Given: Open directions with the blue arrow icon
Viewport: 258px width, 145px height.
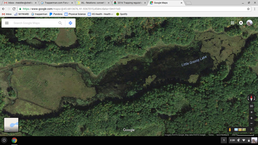Looking at the screenshot, I should click(x=71, y=23).
